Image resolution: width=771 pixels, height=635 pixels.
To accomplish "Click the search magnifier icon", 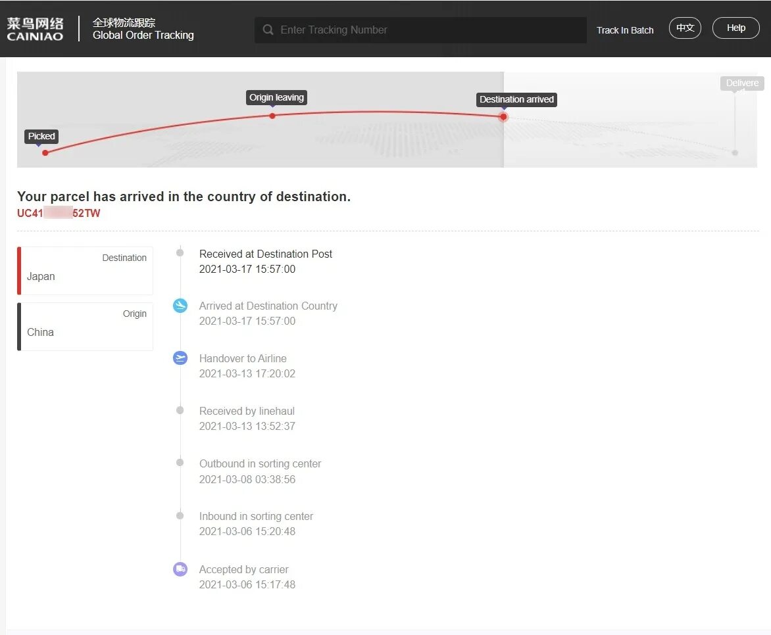I will point(268,30).
